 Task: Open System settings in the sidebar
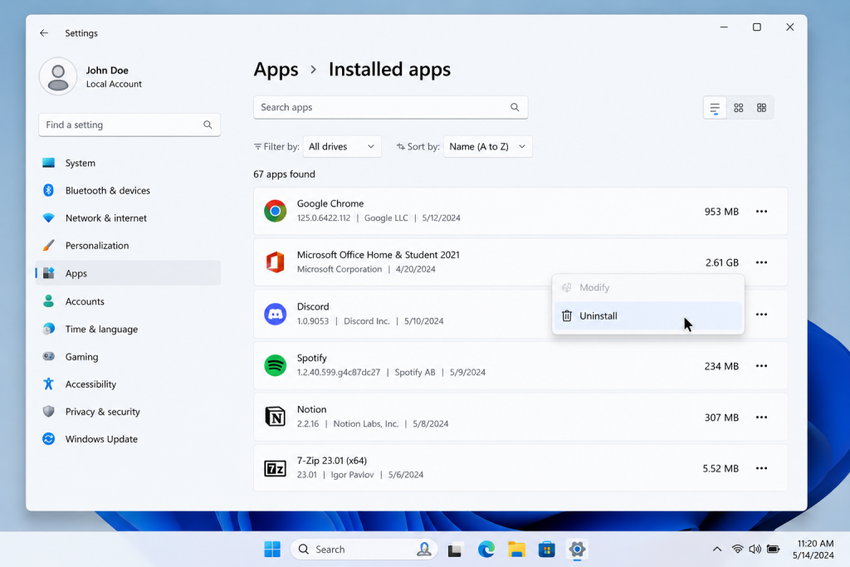coord(129,163)
